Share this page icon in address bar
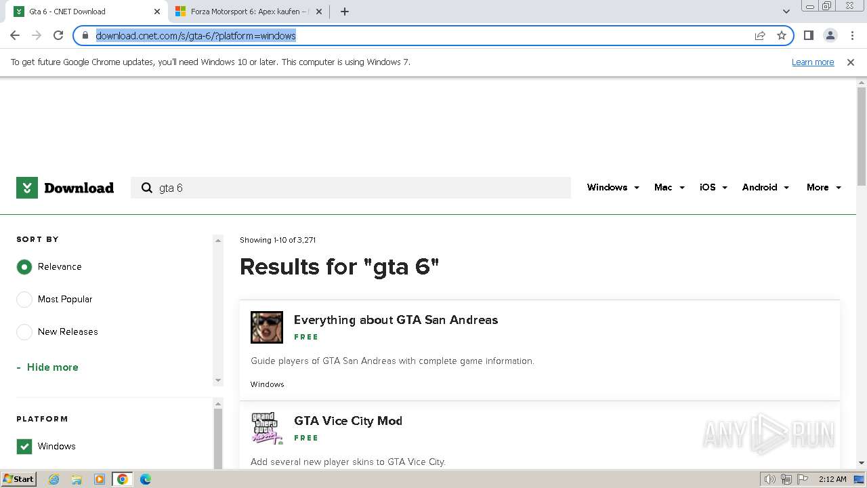This screenshot has width=867, height=488. point(760,35)
